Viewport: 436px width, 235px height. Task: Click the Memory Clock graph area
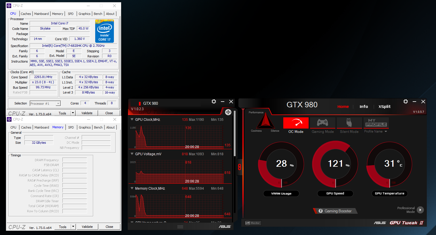(x=180, y=205)
